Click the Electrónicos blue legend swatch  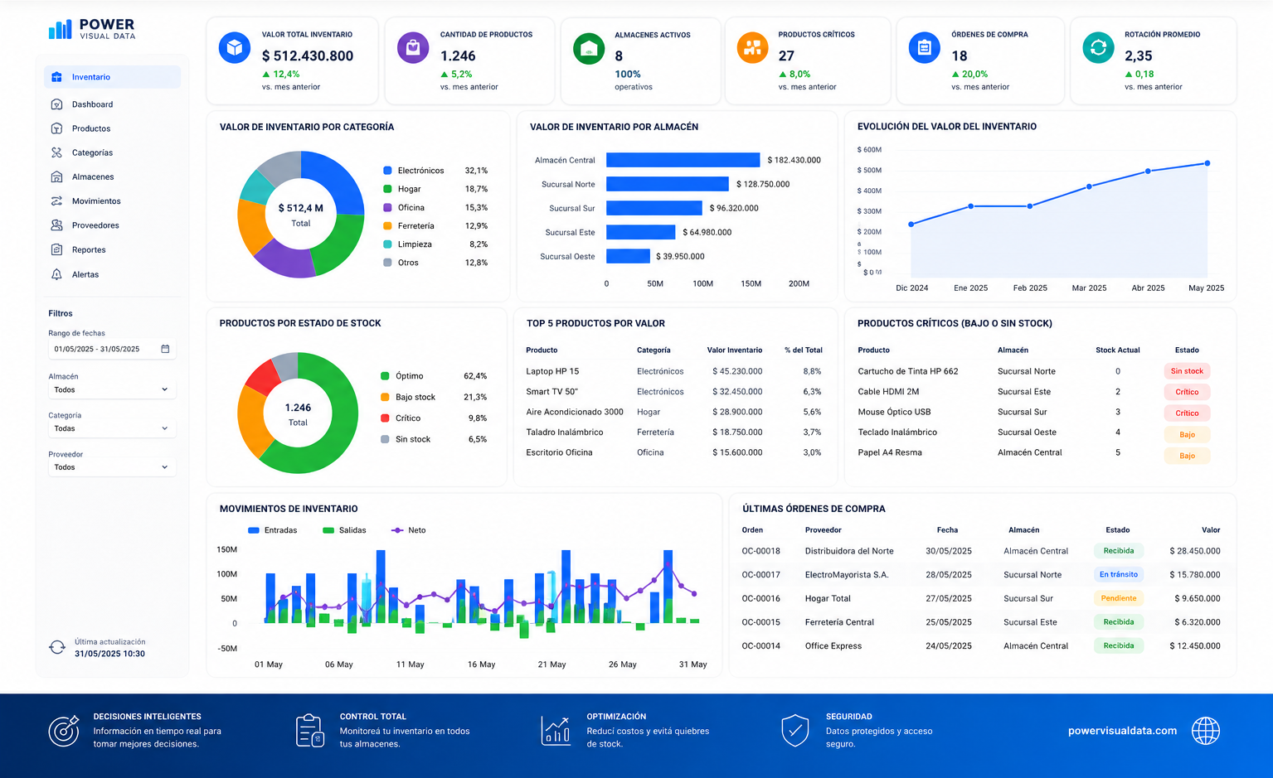click(387, 171)
